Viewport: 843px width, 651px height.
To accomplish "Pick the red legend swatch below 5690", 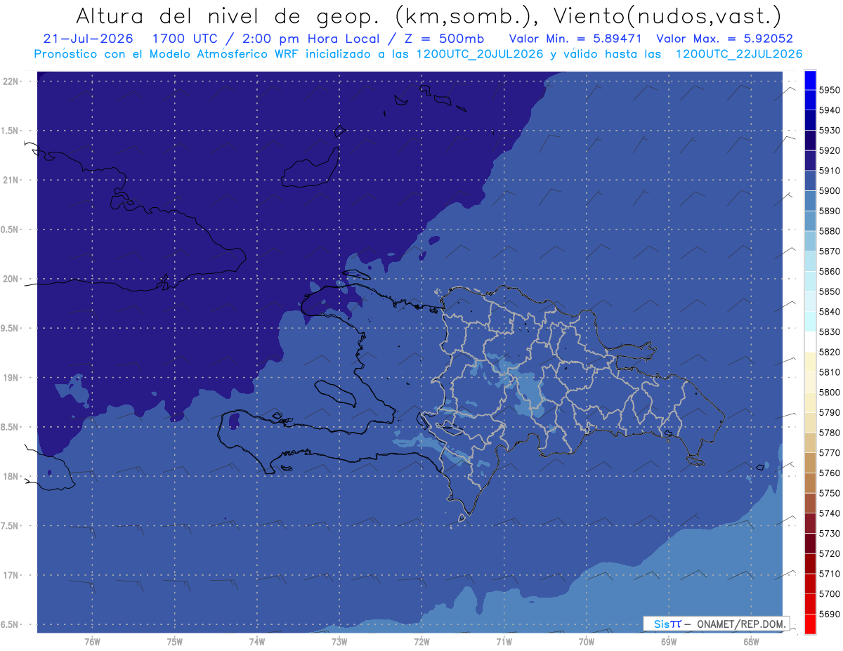I will [810, 624].
